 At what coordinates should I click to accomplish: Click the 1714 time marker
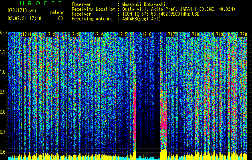(x=99, y=34)
